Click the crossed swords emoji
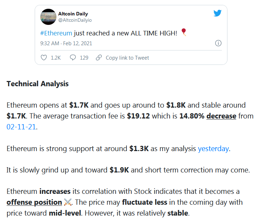The height and width of the screenshot is (224, 266). click(x=68, y=202)
